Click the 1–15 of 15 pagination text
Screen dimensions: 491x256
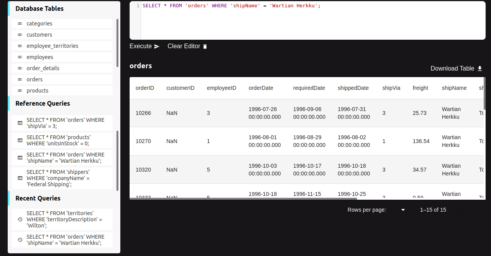[433, 210]
